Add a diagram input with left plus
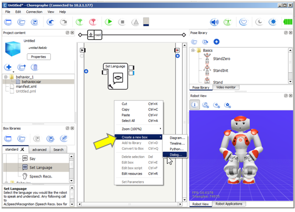Viewport: 295px width, 212px height. coord(86,71)
